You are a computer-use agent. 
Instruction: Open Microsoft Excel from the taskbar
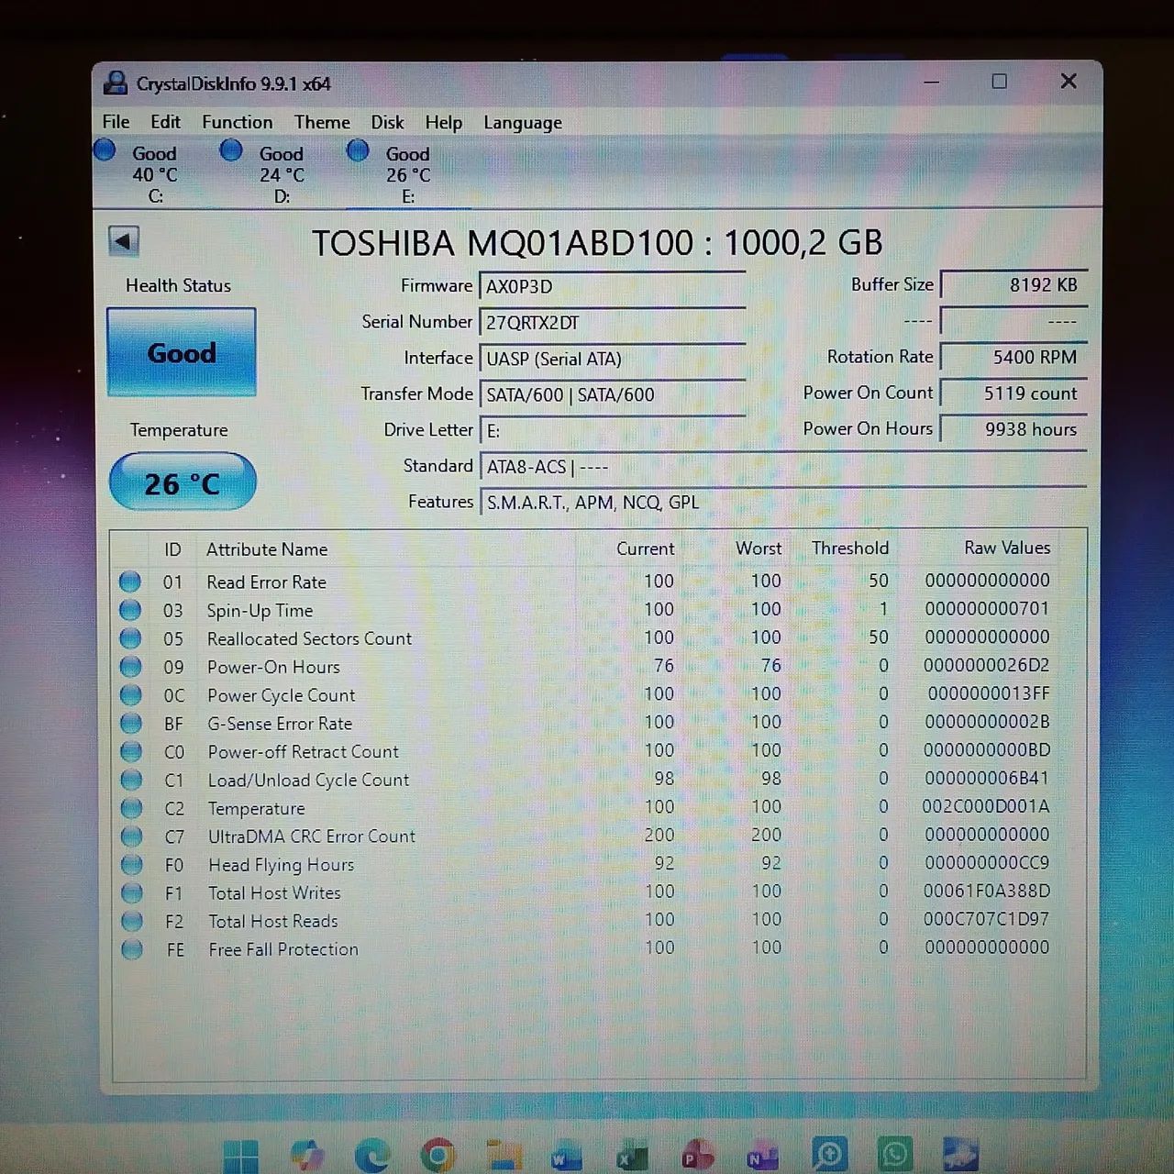(x=633, y=1157)
